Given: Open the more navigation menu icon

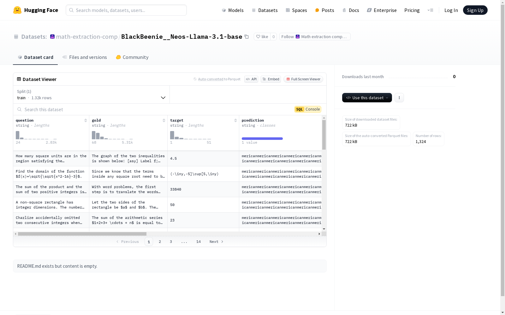Looking at the screenshot, I should pos(430,10).
